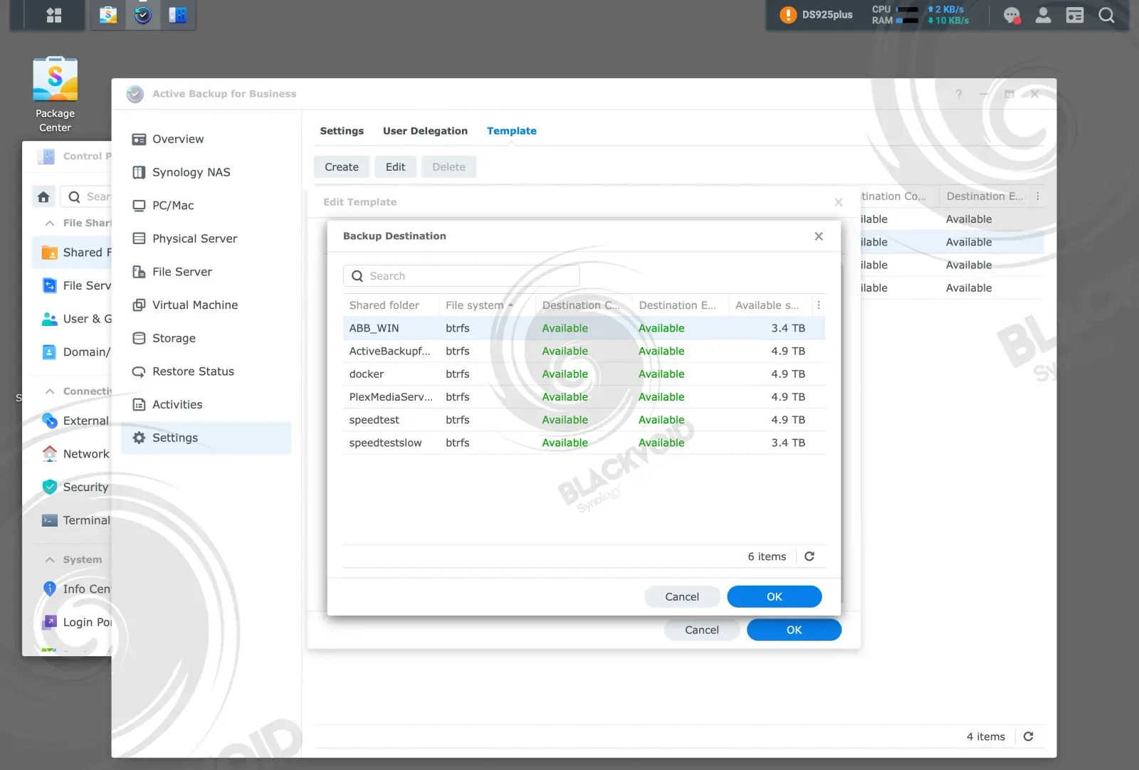Open Network in Control Panel
Image resolution: width=1139 pixels, height=770 pixels.
[x=73, y=454]
